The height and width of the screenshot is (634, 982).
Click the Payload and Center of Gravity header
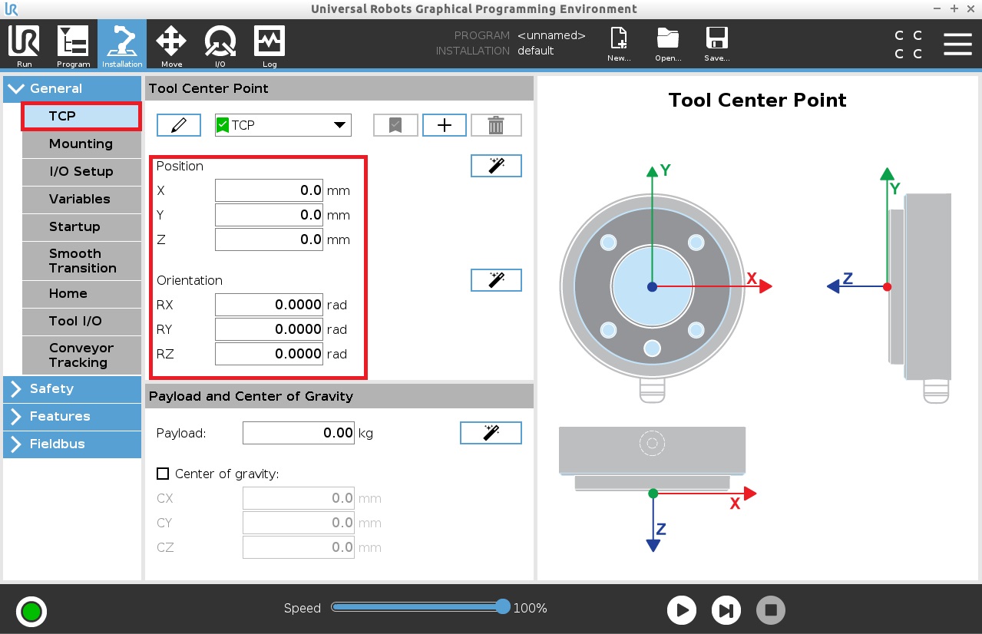pyautogui.click(x=339, y=396)
